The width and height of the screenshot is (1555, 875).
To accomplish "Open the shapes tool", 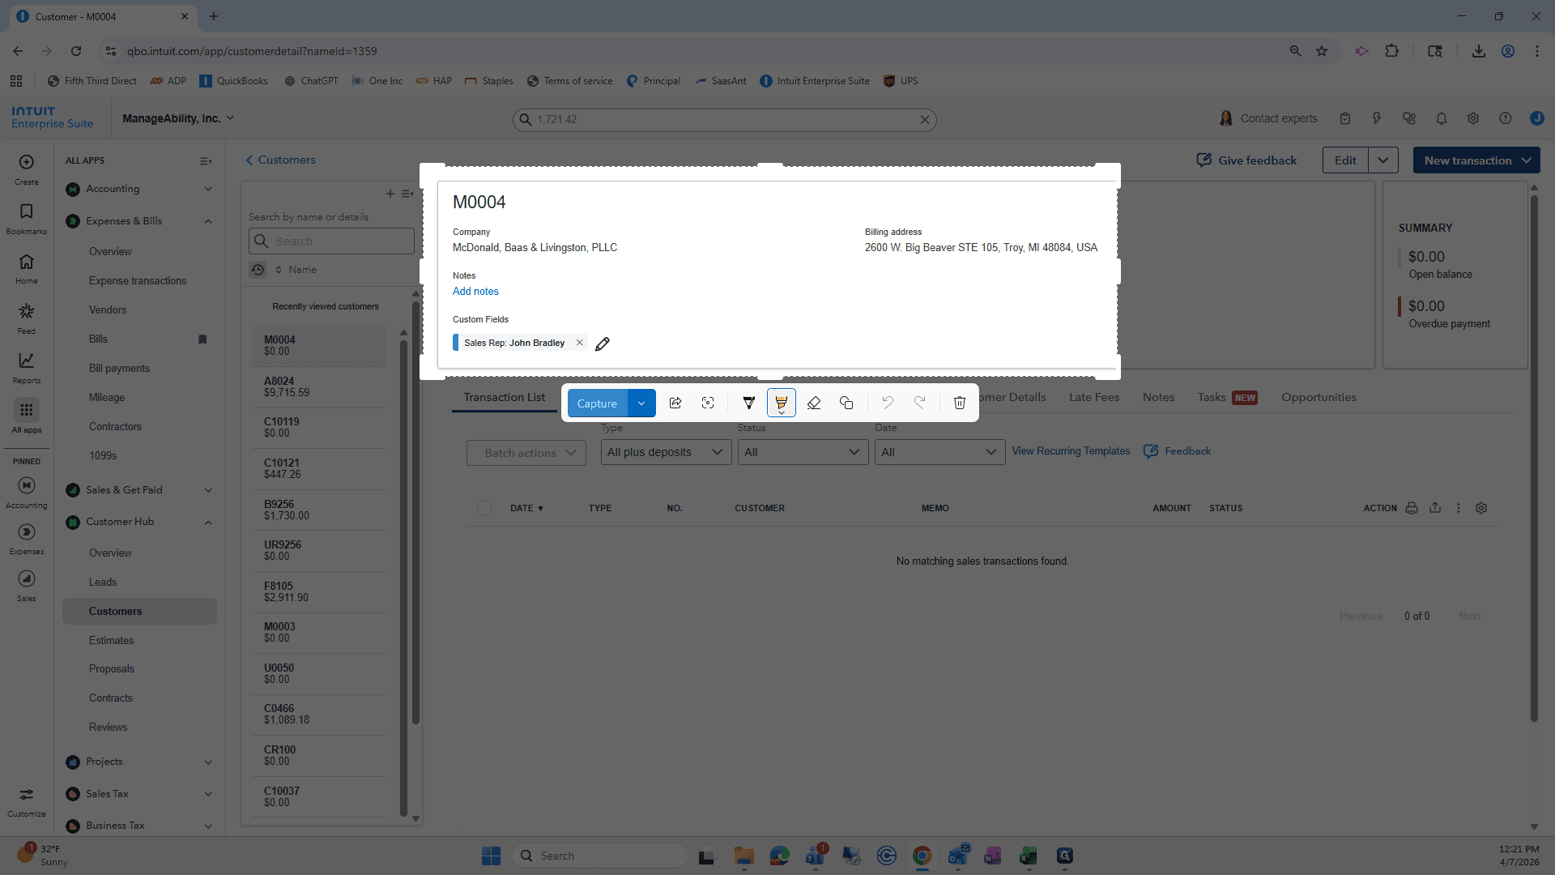I will point(846,403).
